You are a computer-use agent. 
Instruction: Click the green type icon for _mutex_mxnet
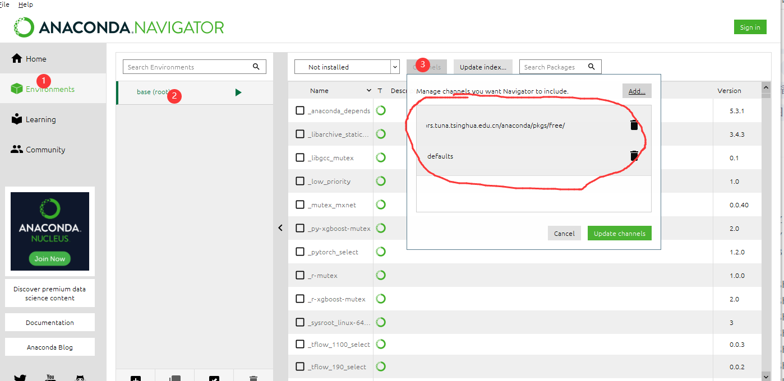tap(381, 205)
